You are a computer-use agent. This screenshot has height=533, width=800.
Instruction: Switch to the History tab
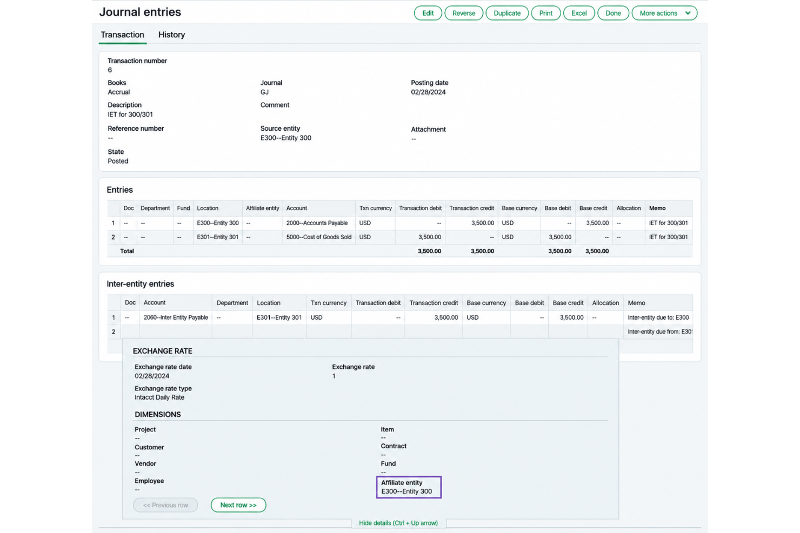171,35
